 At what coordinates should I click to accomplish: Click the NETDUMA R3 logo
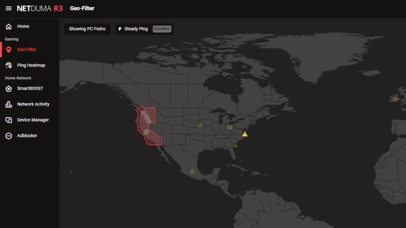click(40, 8)
